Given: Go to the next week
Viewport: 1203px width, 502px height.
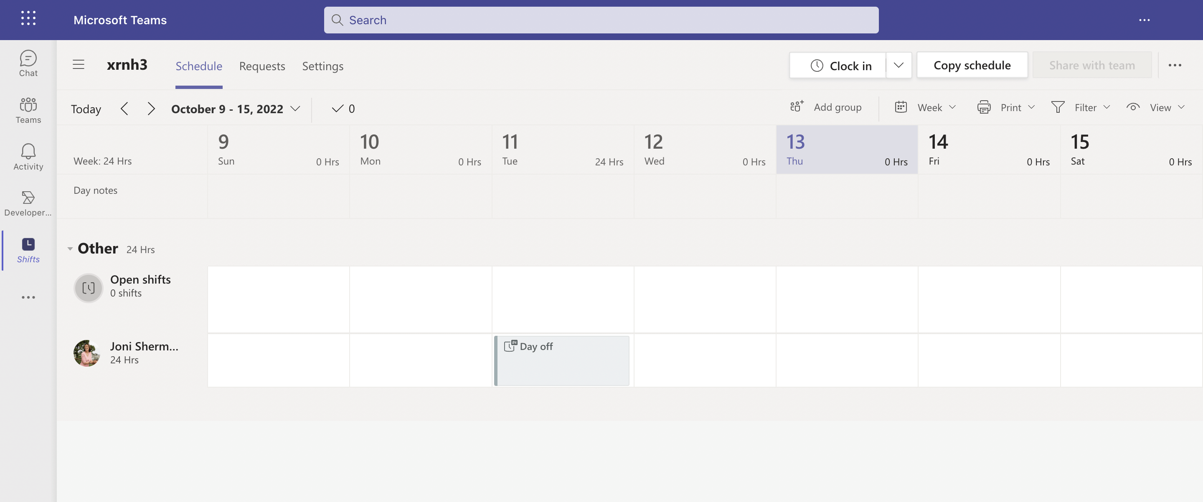Looking at the screenshot, I should (x=151, y=109).
